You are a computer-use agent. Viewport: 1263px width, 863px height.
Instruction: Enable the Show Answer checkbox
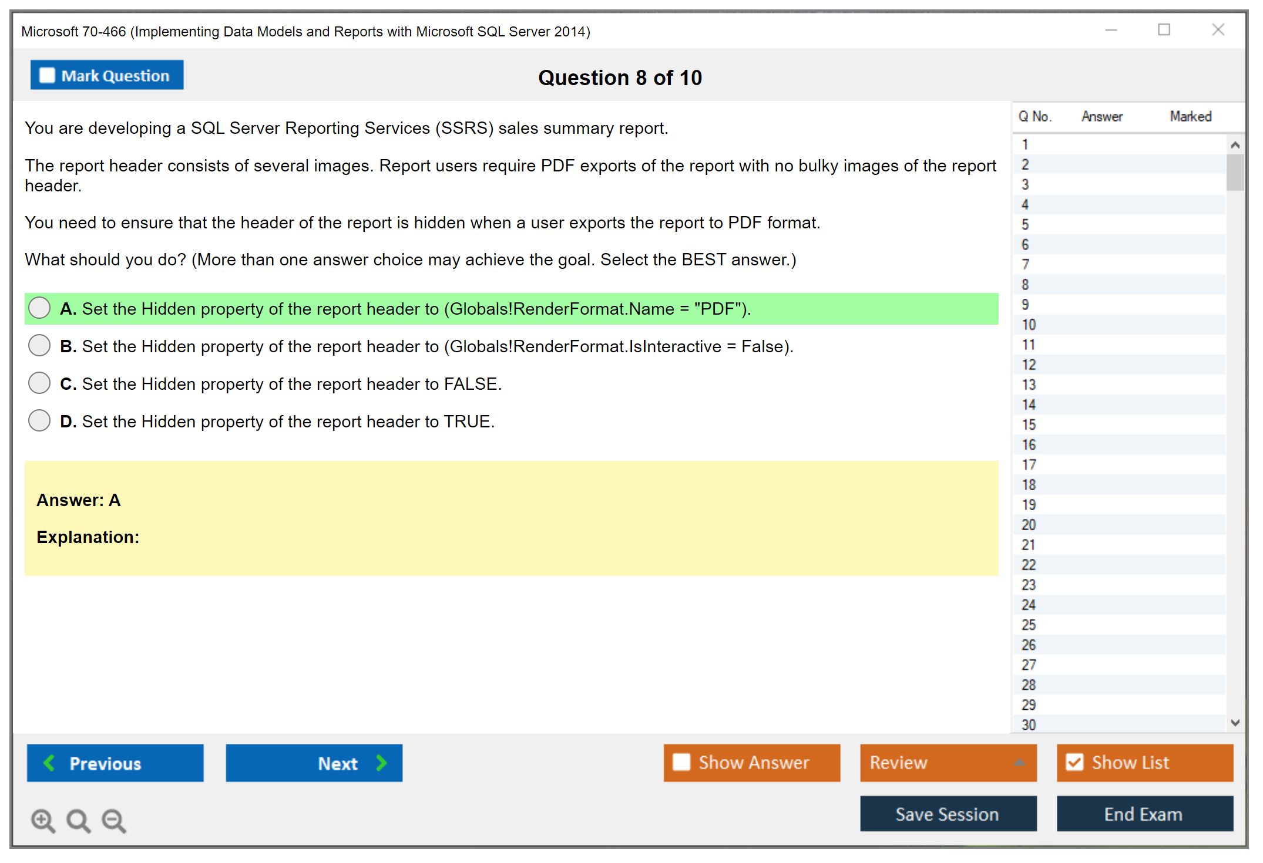click(x=681, y=762)
